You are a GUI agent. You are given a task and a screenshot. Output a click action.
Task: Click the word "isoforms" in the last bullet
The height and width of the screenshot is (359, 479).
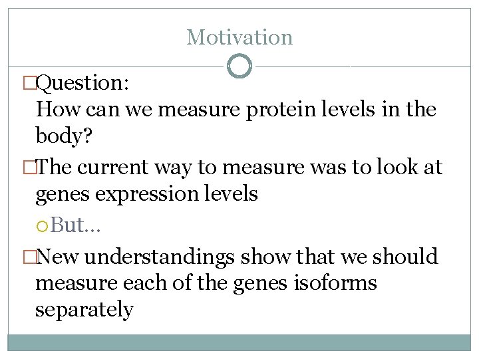pyautogui.click(x=335, y=283)
